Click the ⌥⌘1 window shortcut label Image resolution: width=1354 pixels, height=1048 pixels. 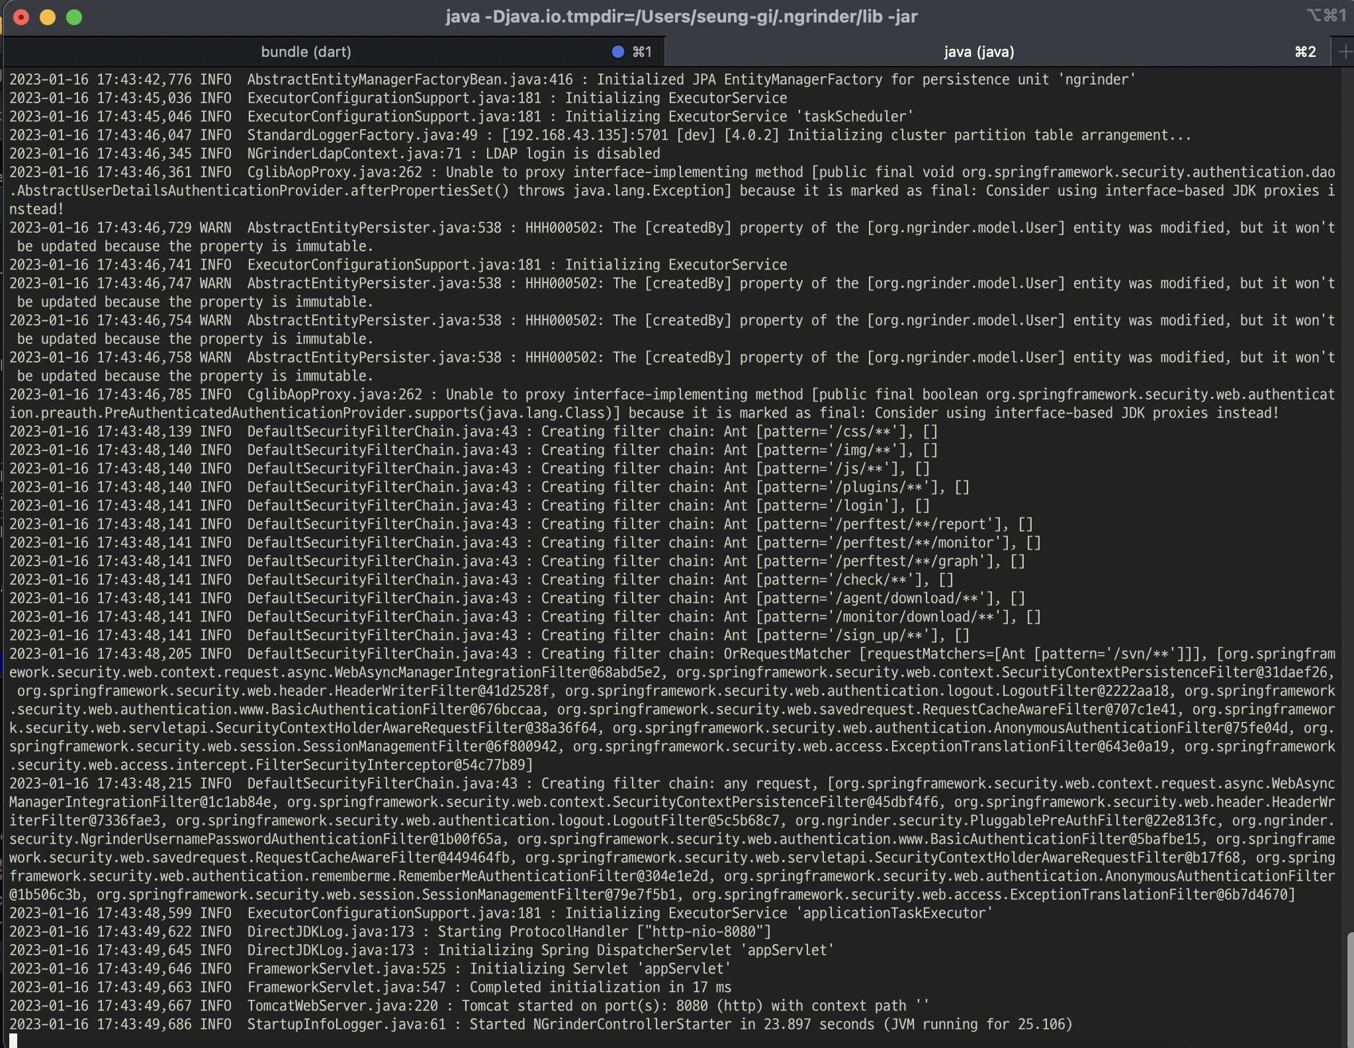click(1326, 15)
